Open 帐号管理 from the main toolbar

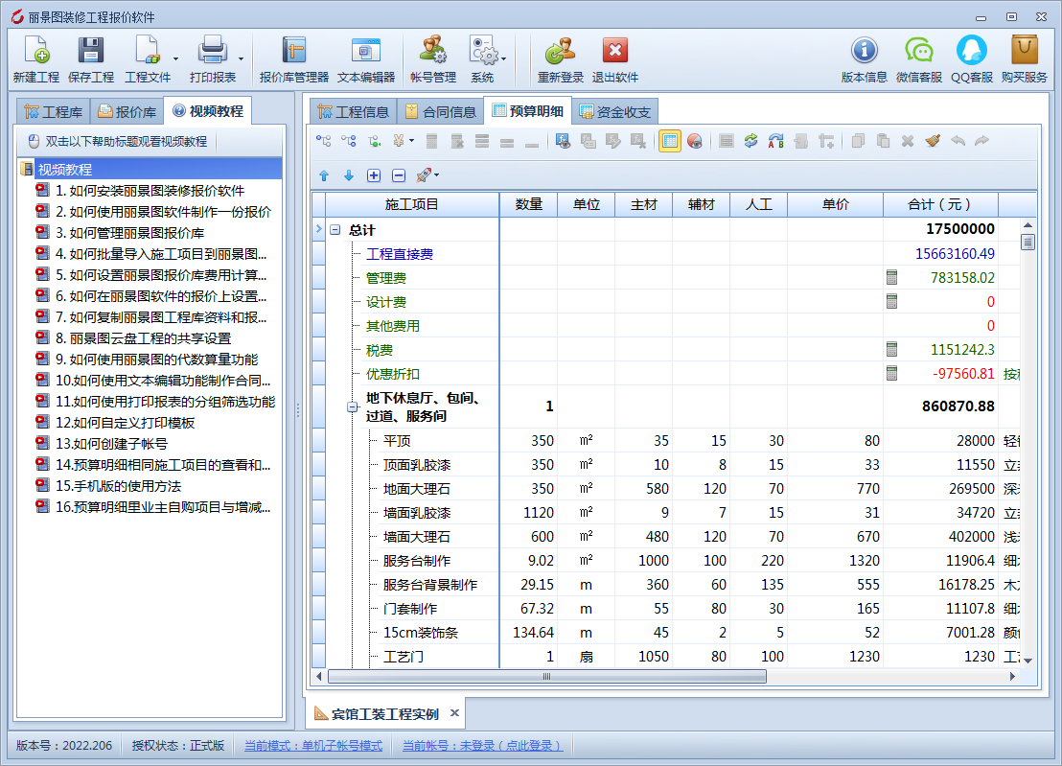pyautogui.click(x=432, y=51)
